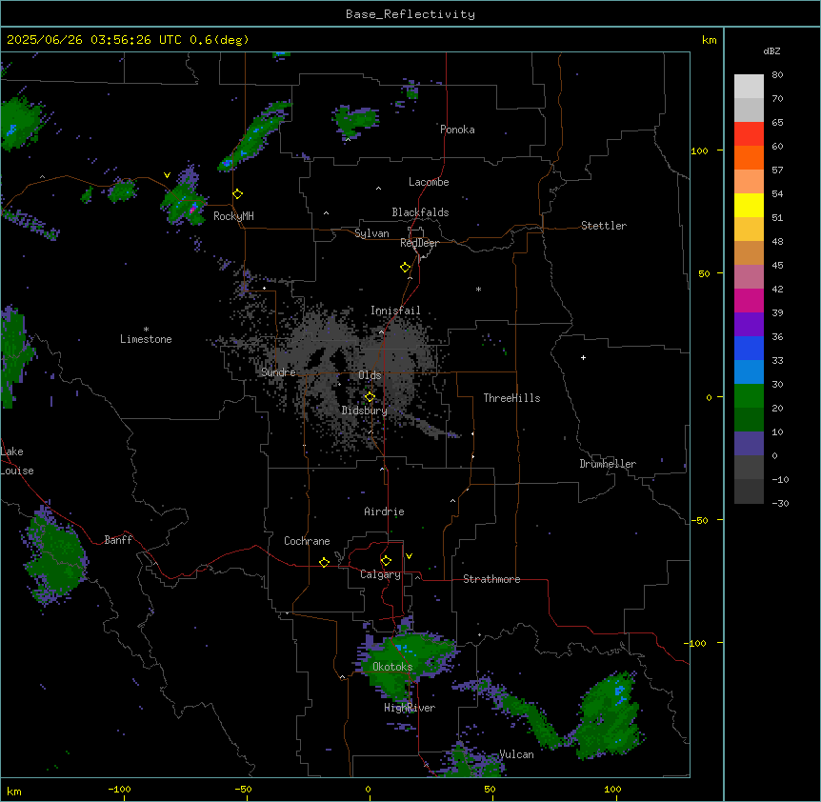This screenshot has height=802, width=821.
Task: Click the Blackfalds city label
Action: pos(420,212)
